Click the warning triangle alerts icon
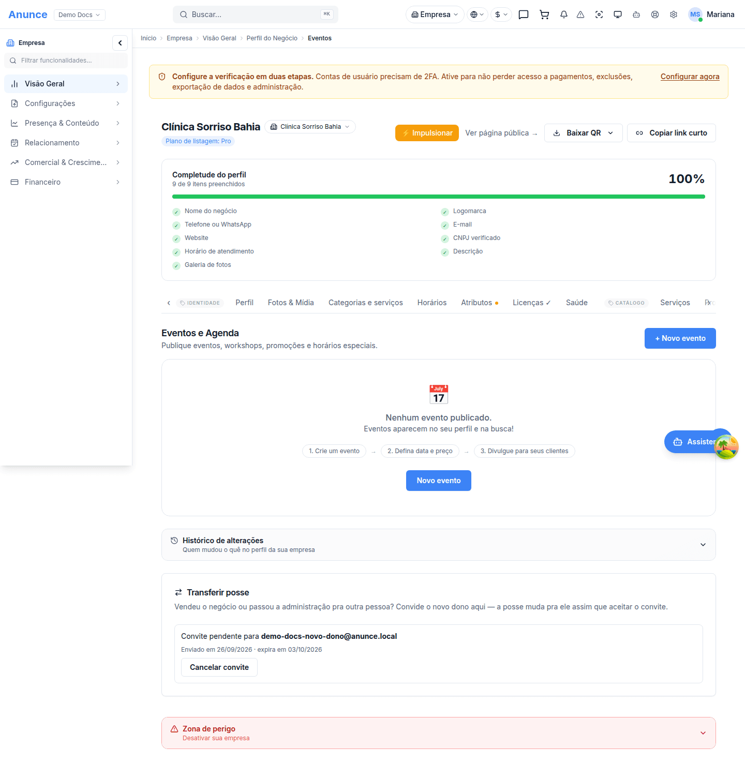 tap(580, 14)
